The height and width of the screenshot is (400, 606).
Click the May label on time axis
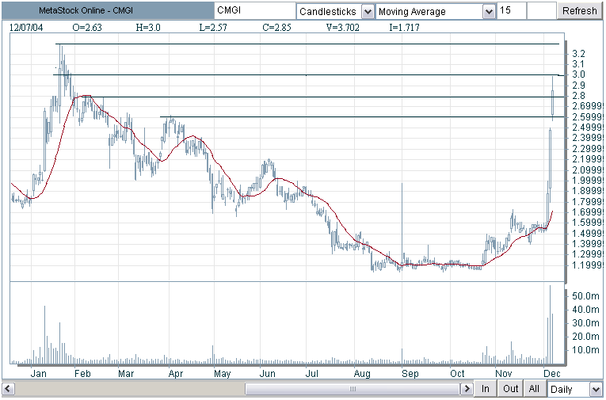coord(223,374)
